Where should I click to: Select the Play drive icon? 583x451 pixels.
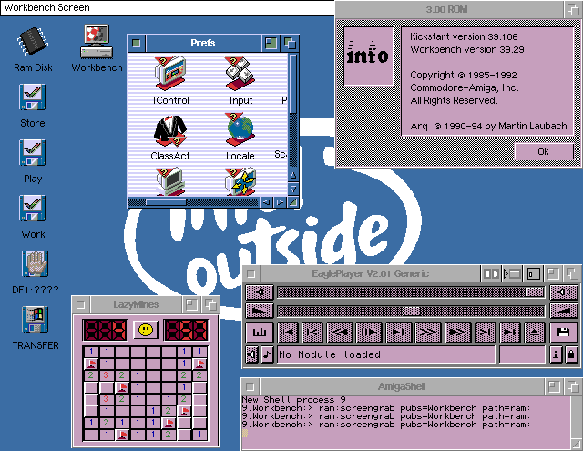33,152
